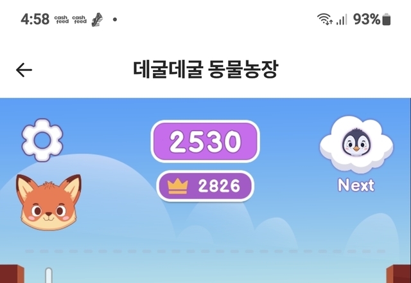
Task: Tap the 4:58 clock in status bar
Action: (x=35, y=19)
